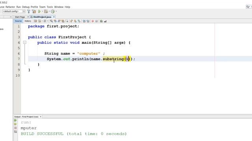Close the FirstProject.java tab
This screenshot has width=252, height=141.
coord(54,17)
